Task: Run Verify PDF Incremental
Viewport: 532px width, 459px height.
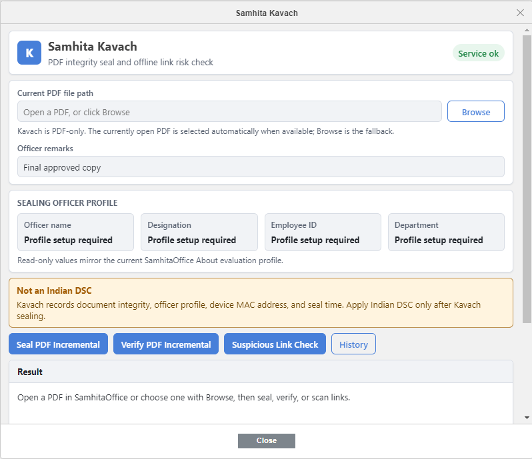Action: (166, 344)
